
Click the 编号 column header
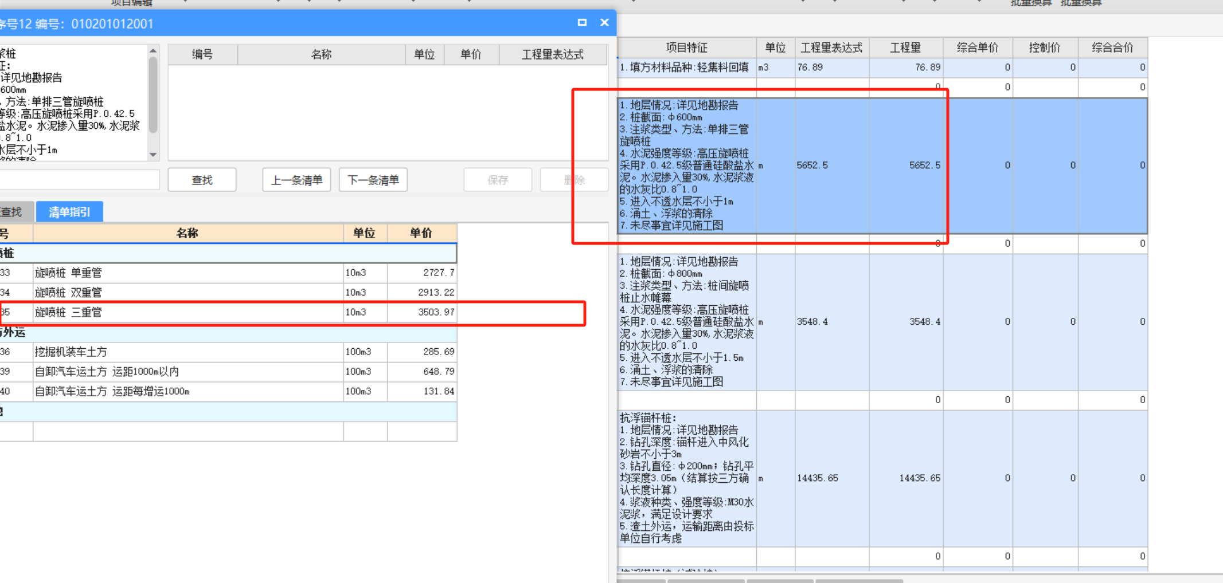pos(202,54)
